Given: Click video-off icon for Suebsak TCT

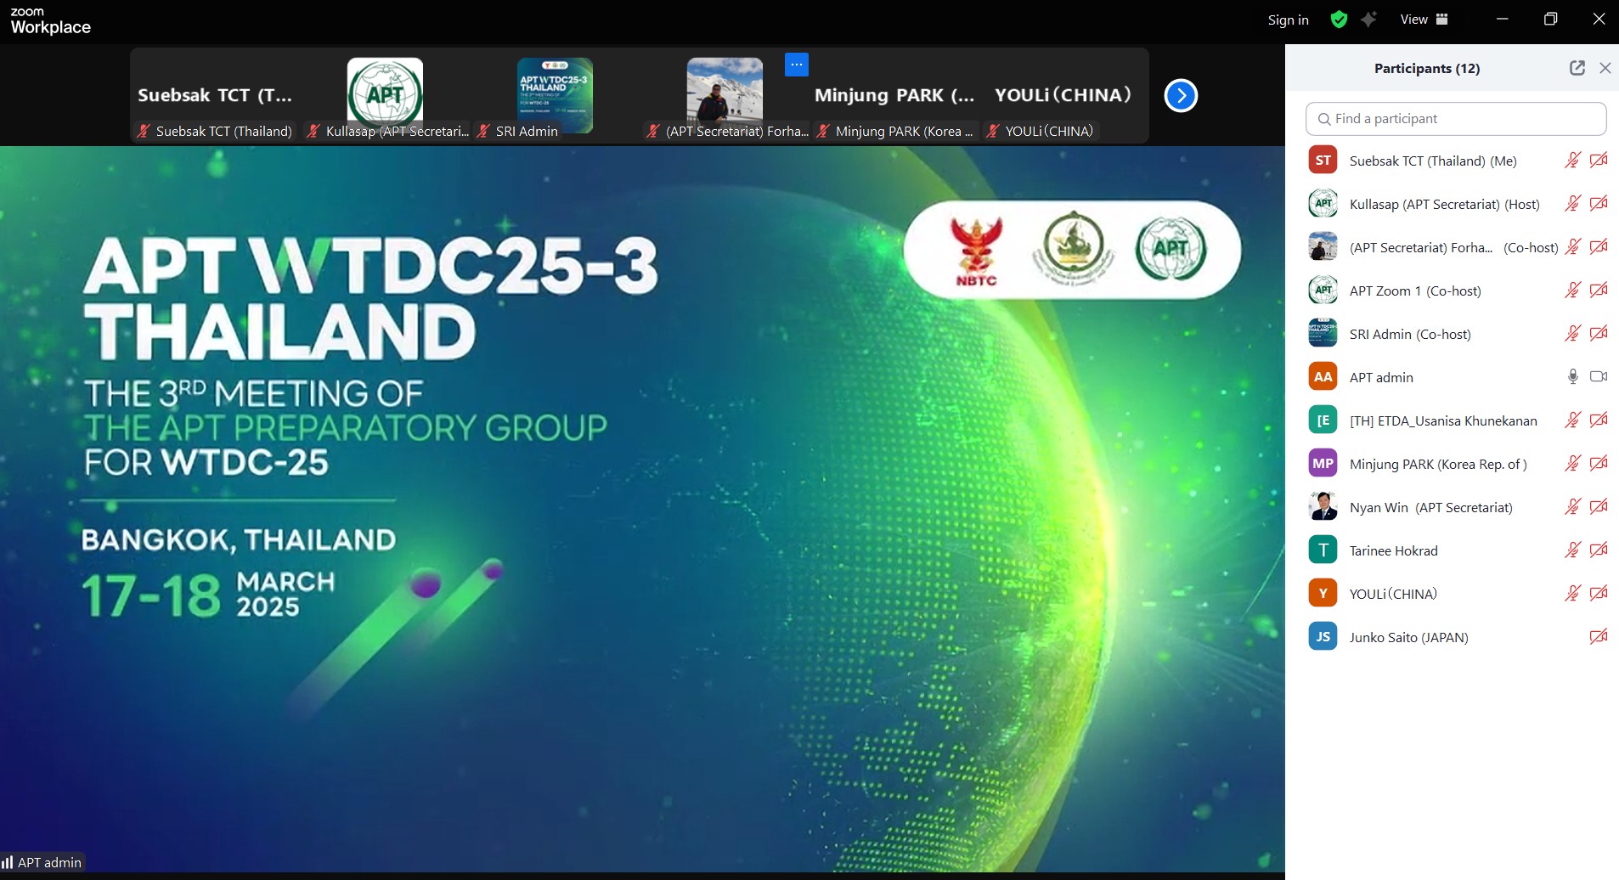Looking at the screenshot, I should 1599,160.
